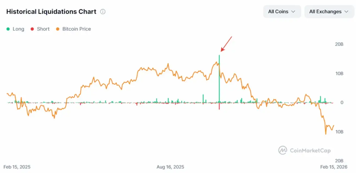Click the green dot before Long
This screenshot has height=173, width=356.
click(8, 29)
